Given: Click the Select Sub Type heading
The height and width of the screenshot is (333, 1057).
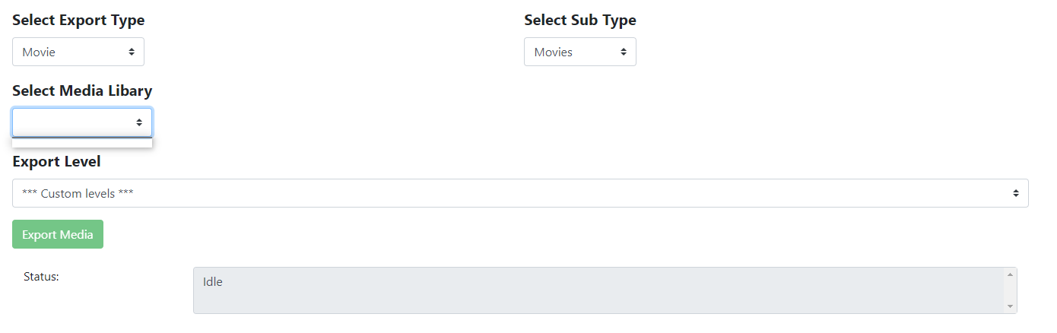Looking at the screenshot, I should pyautogui.click(x=579, y=21).
